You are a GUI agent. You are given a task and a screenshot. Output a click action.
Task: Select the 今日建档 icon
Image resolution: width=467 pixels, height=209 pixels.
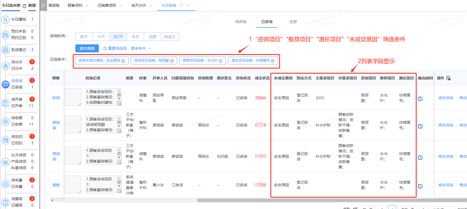6,19
